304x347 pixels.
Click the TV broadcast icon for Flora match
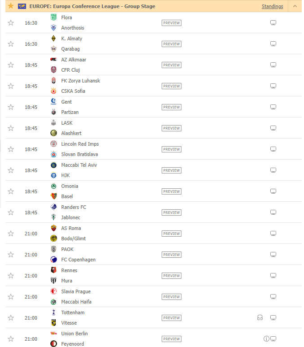tap(273, 23)
